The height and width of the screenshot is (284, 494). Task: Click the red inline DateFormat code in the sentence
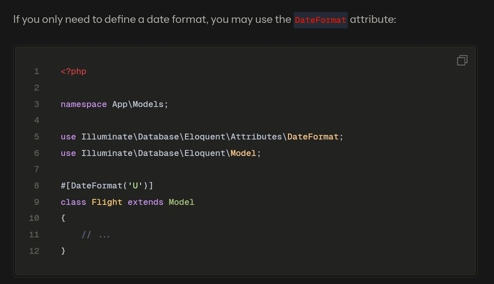(321, 20)
